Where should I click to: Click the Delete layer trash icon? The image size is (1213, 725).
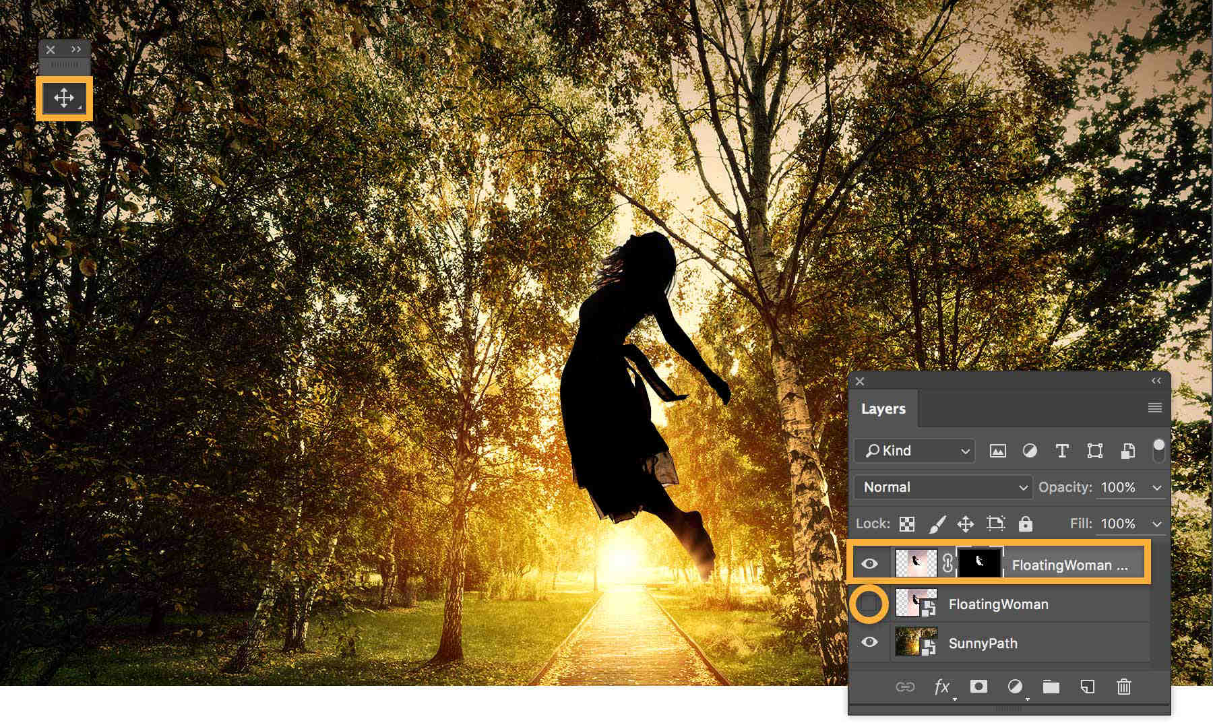[1123, 688]
